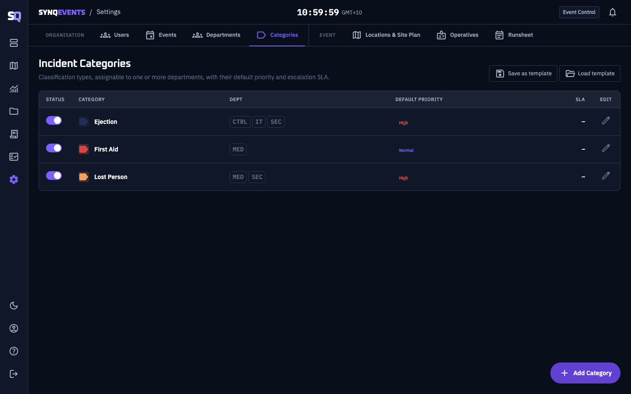Open Locations & Site Plan tab
The height and width of the screenshot is (394, 631).
(386, 35)
